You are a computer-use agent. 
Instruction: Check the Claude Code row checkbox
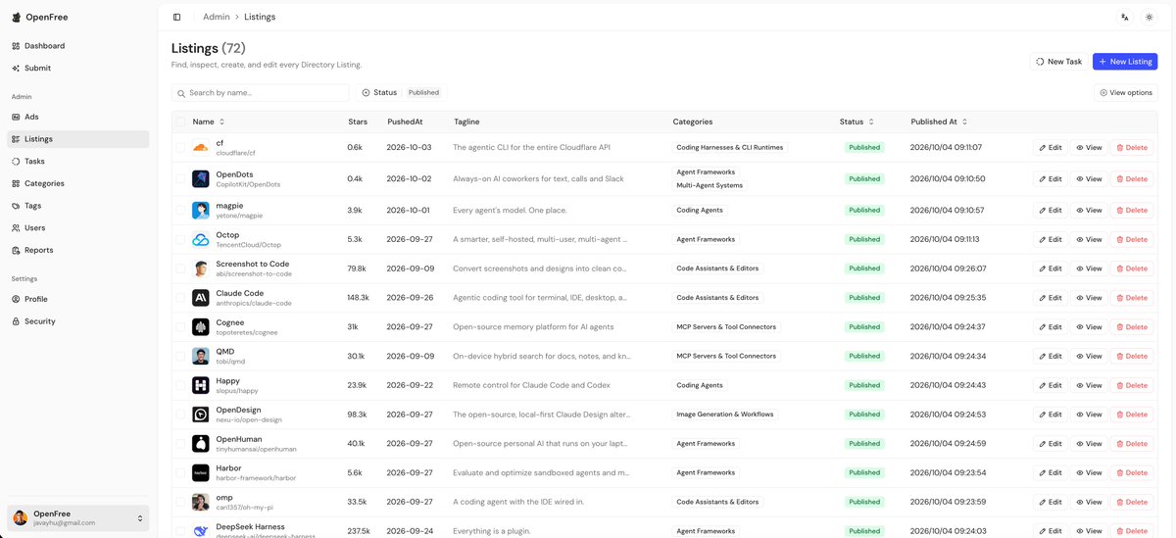coord(179,298)
